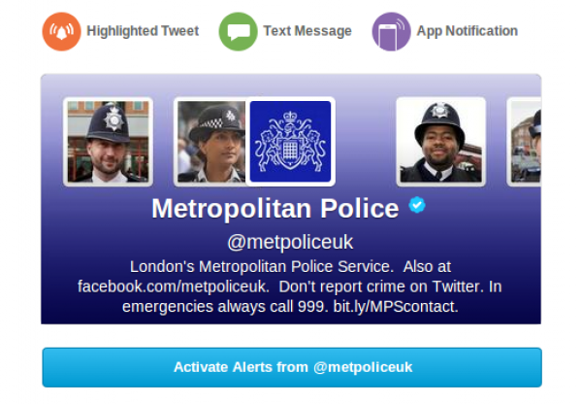Select the "Highlighted Tweet" label
Viewport: 582px width, 404px height.
tap(143, 31)
